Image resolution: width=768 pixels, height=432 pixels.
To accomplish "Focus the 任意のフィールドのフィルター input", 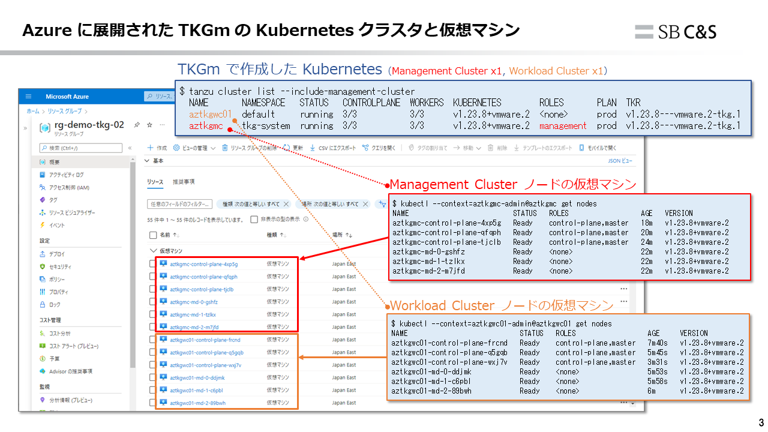I will [179, 204].
